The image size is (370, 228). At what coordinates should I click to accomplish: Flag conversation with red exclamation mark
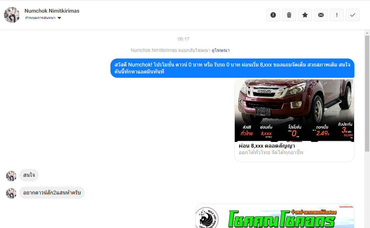coord(337,15)
